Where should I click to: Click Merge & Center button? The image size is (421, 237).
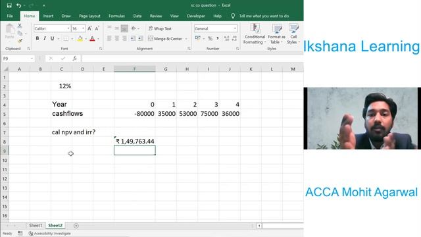click(165, 39)
